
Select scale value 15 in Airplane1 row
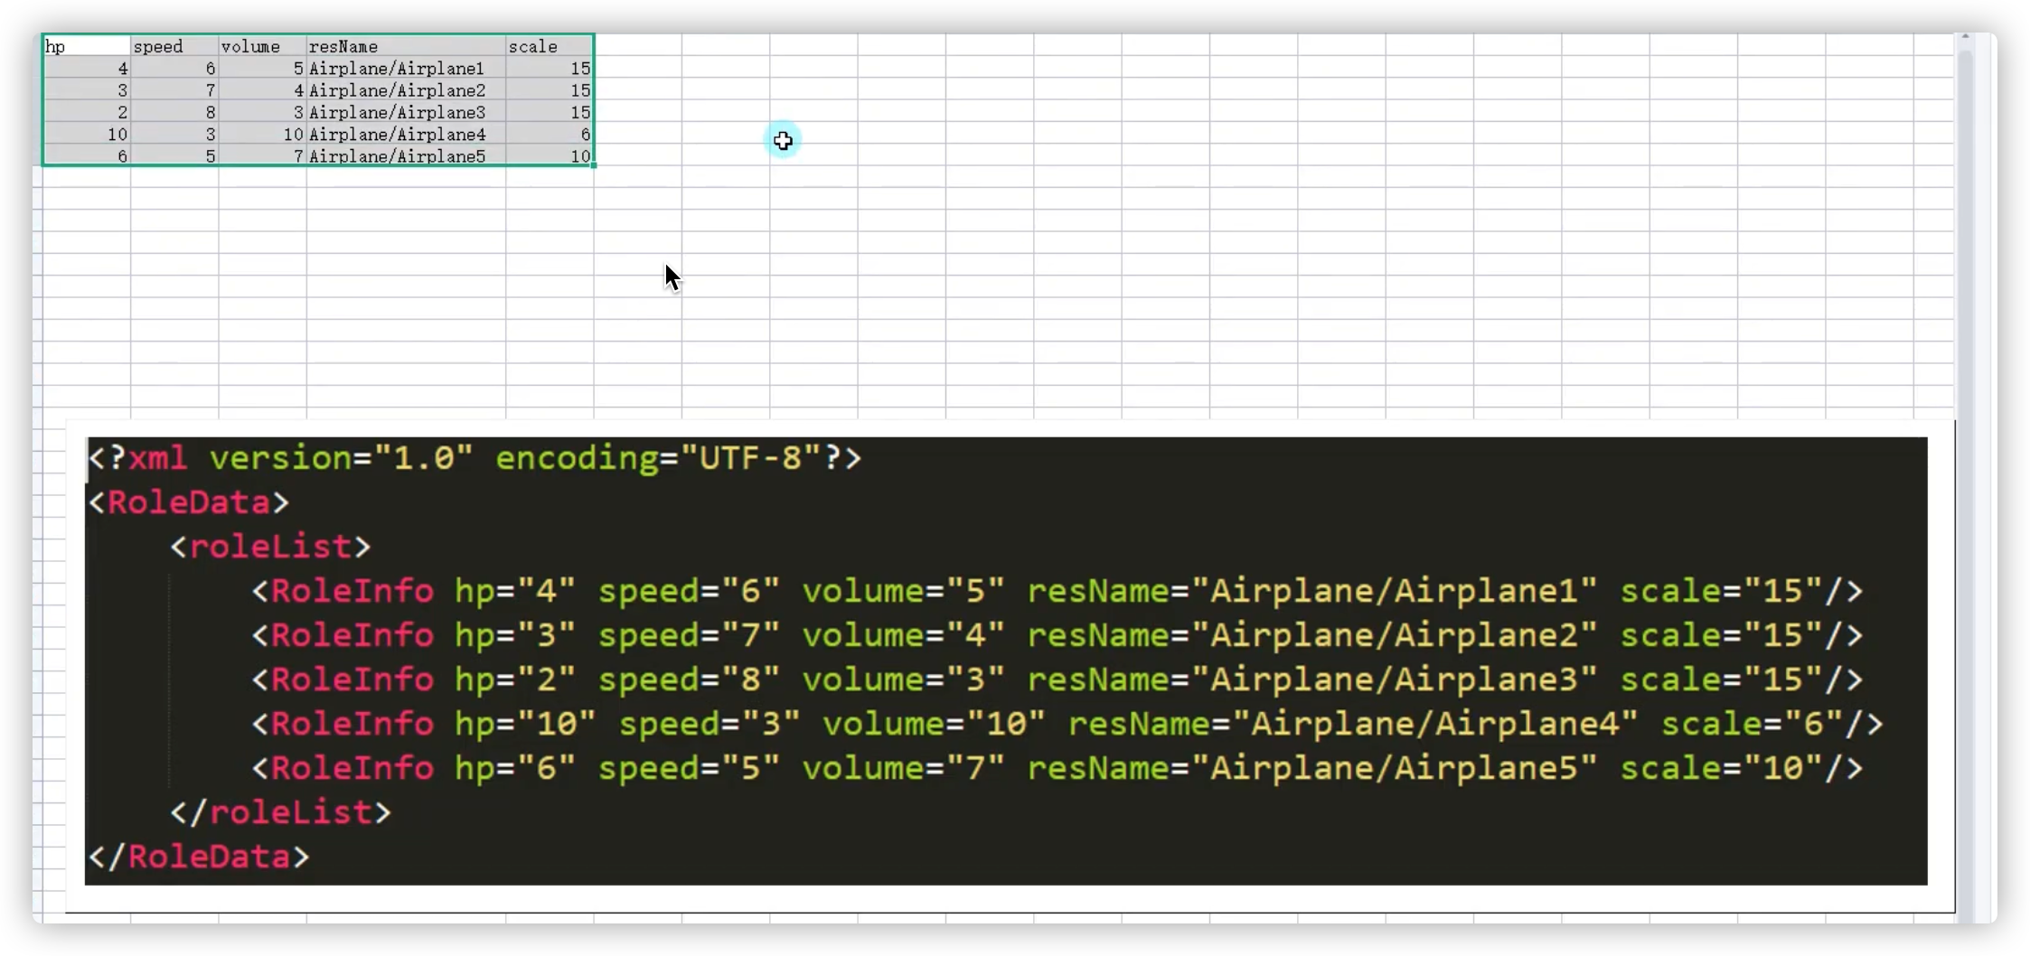549,69
